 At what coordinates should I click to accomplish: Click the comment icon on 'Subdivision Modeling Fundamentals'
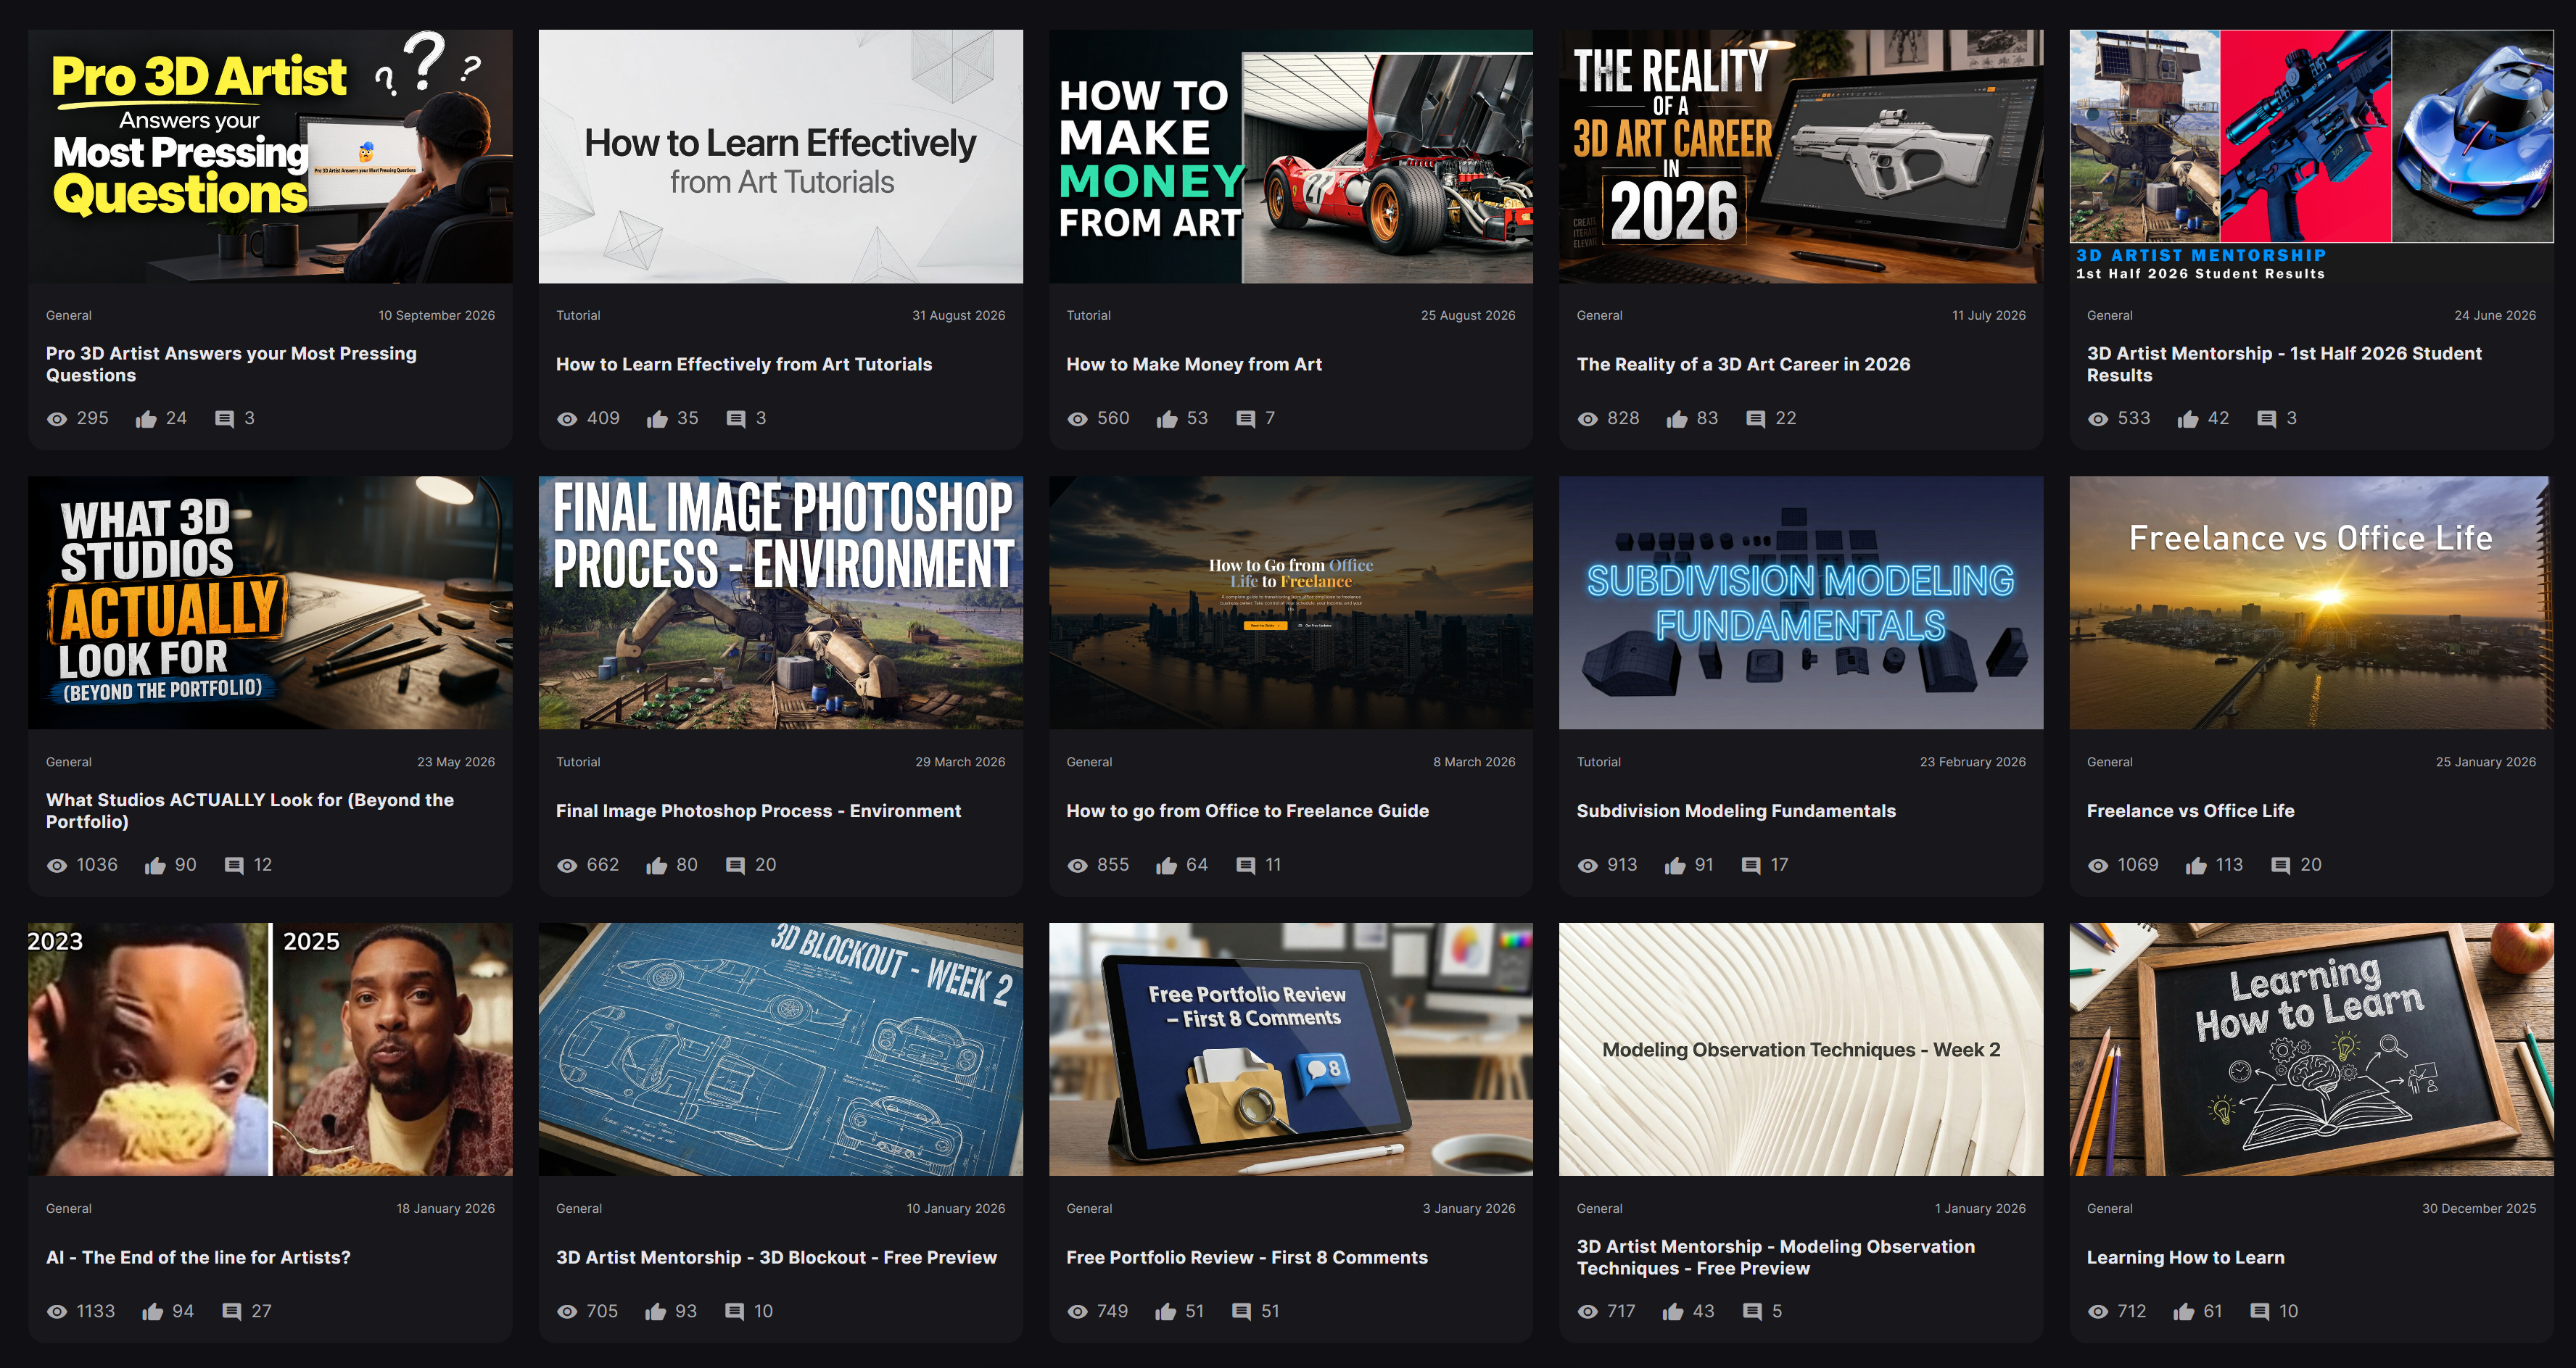click(1751, 866)
